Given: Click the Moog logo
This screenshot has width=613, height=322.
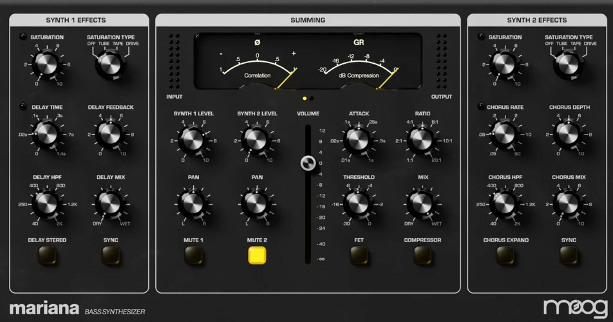Looking at the screenshot, I should [x=575, y=308].
